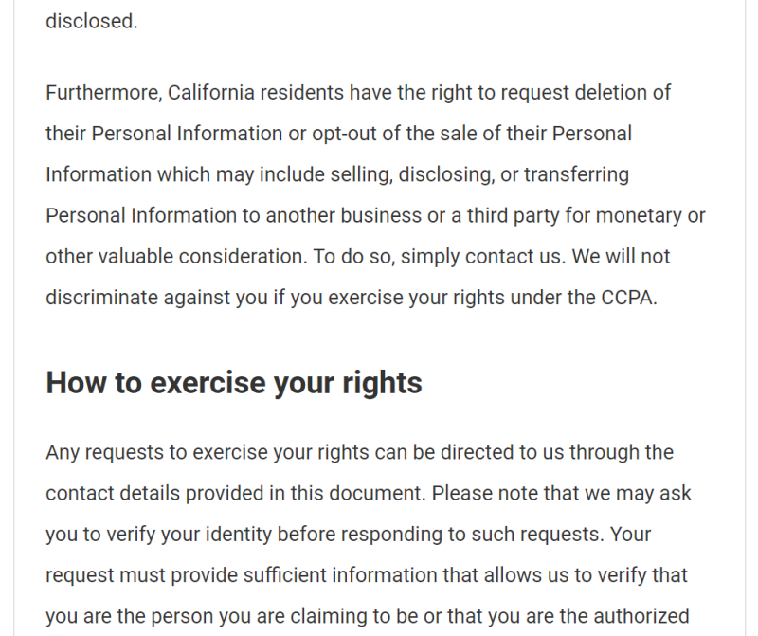Screen dimensions: 758x636
Task: Click the phrase "California residents"
Action: pos(253,93)
